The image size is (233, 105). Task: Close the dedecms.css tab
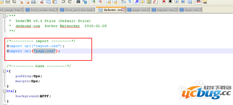point(123,10)
